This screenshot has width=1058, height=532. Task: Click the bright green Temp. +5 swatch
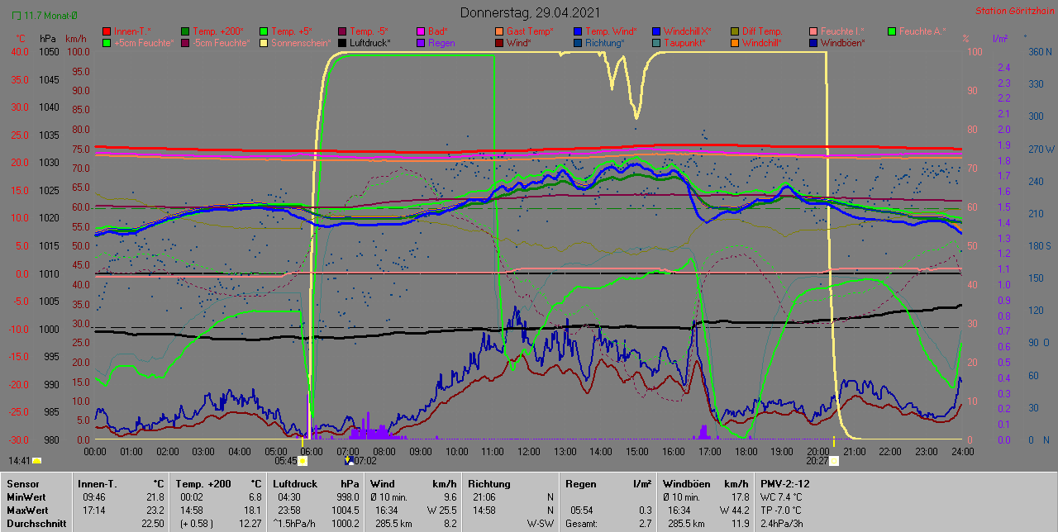point(264,31)
